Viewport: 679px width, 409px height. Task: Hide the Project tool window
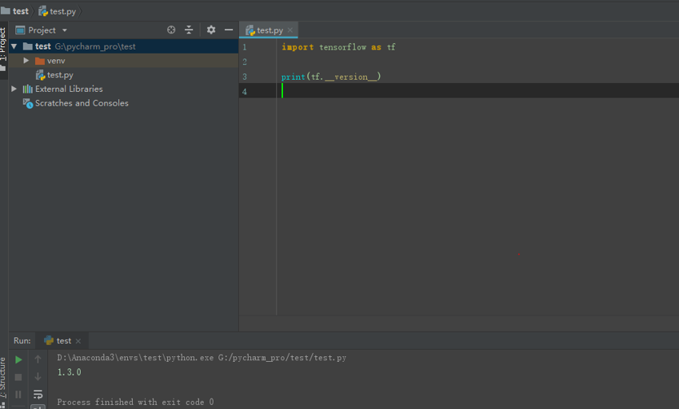tap(229, 30)
